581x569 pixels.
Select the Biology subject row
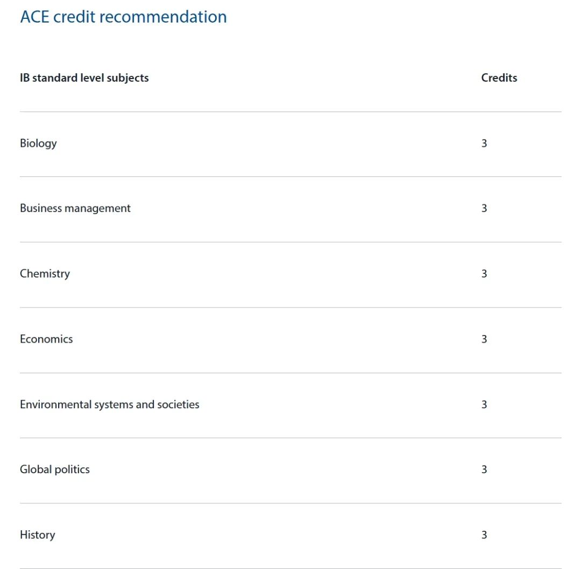(290, 144)
